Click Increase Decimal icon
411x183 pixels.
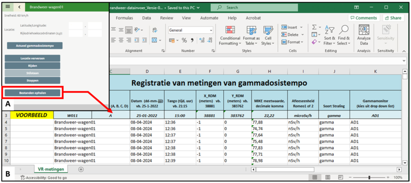(202, 41)
